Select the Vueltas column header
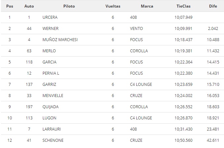The image size is (224, 148). pyautogui.click(x=113, y=6)
